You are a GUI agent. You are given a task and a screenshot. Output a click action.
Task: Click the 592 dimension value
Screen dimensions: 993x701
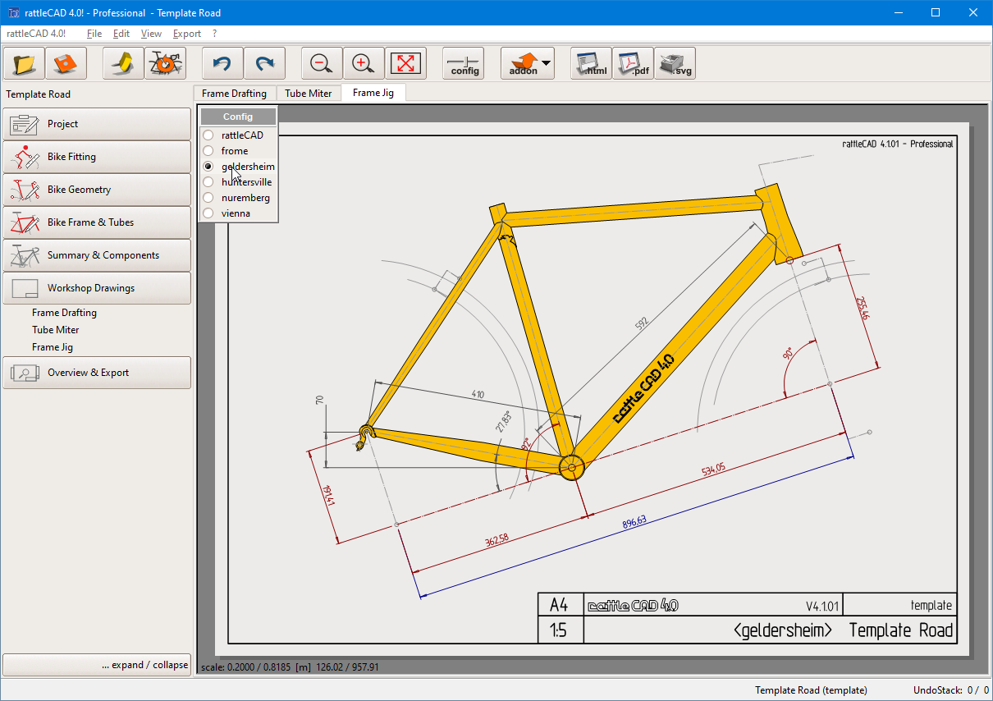tap(642, 323)
